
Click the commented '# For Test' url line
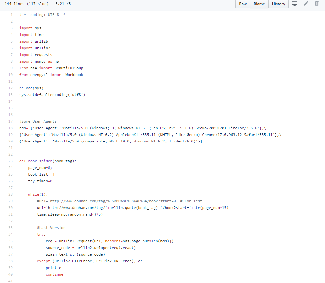pyautogui.click(x=119, y=201)
